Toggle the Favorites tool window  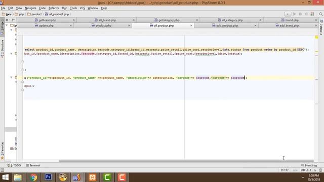pyautogui.click(x=2, y=151)
